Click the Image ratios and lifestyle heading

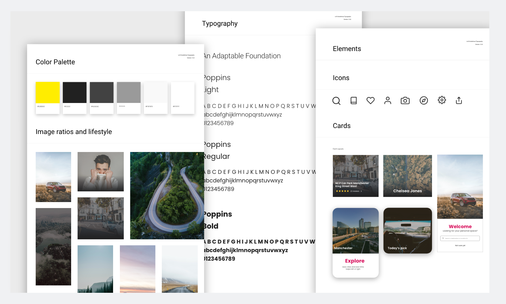(x=74, y=132)
